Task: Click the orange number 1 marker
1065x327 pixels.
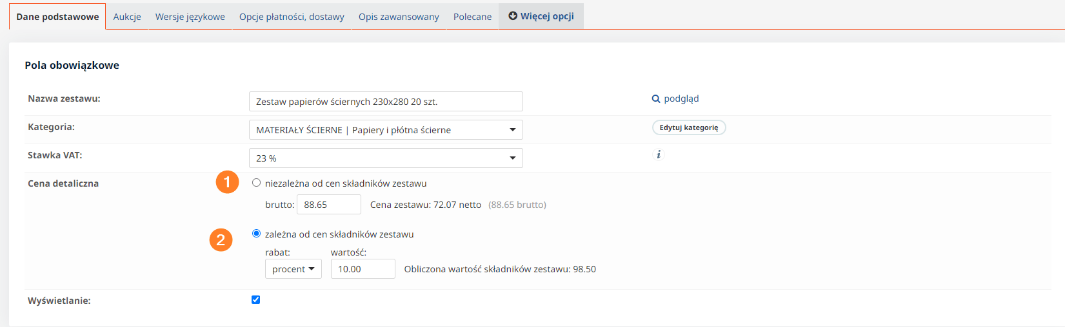Action: (227, 182)
